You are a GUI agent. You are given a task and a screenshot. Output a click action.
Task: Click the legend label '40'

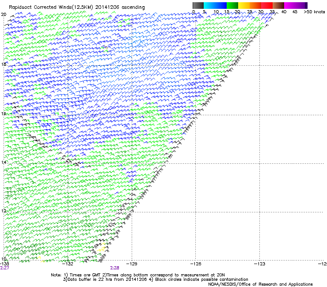tap(284, 12)
